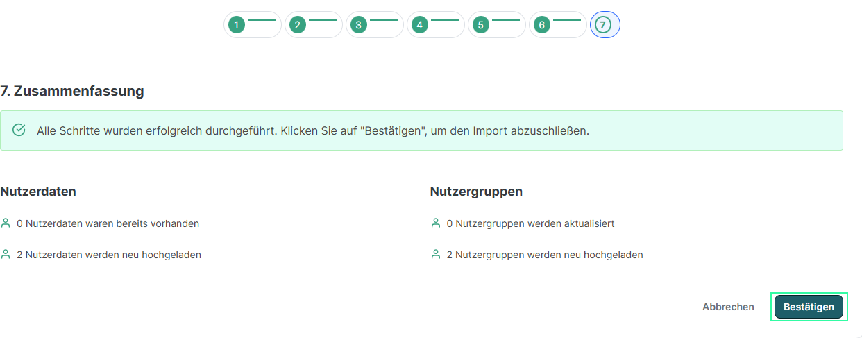Go back to step 1 in the stepper
862x338 pixels.
point(237,25)
